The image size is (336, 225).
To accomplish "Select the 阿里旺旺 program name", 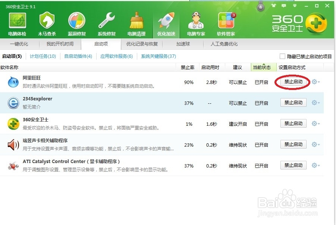I will click(32, 78).
